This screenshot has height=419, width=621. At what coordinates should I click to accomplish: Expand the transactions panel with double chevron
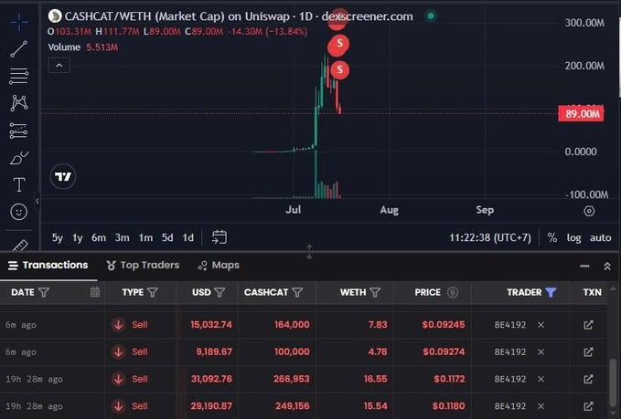(607, 266)
